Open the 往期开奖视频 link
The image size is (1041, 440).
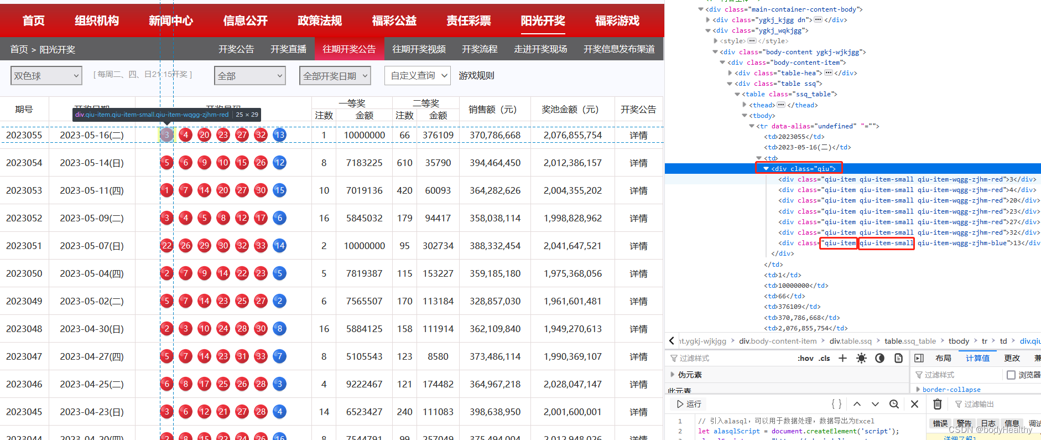pos(419,49)
